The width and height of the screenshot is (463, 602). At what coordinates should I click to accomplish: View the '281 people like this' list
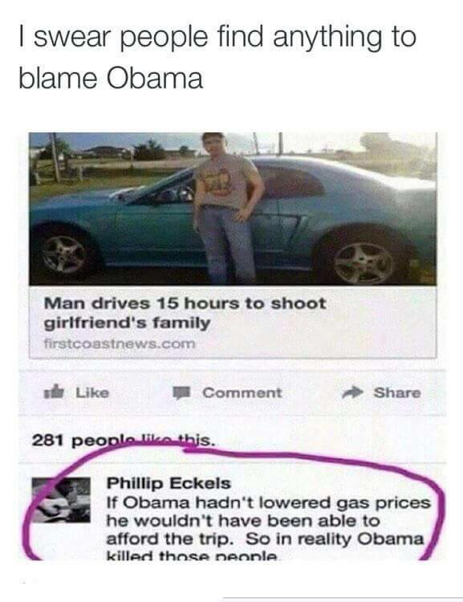click(124, 440)
